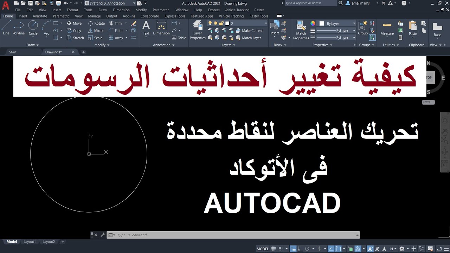This screenshot has width=450, height=253.
Task: Open the Dimension tool
Action: tap(161, 28)
